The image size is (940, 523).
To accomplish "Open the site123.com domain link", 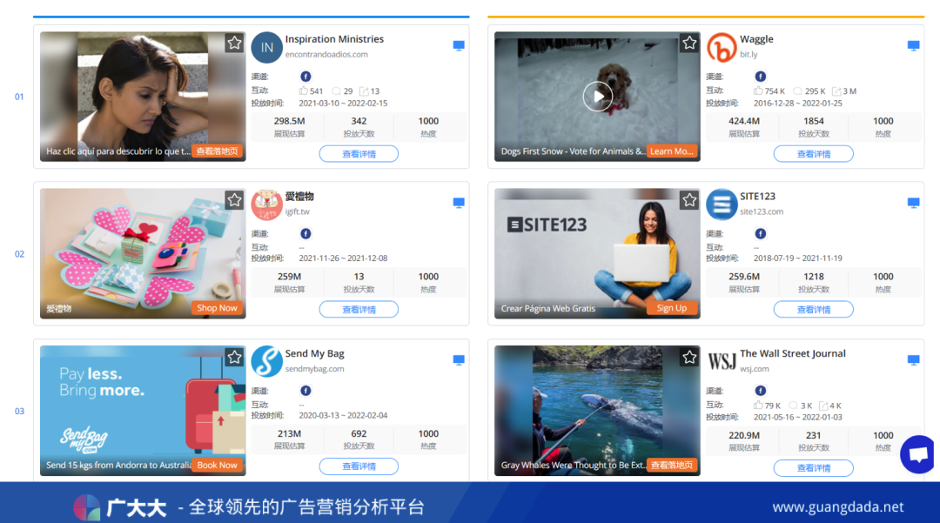I will click(762, 211).
